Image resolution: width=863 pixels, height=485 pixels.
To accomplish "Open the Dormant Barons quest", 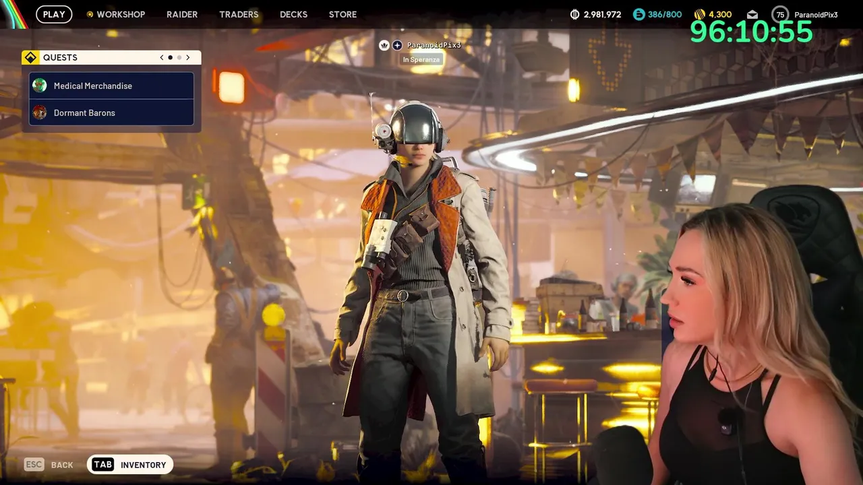I will (111, 112).
